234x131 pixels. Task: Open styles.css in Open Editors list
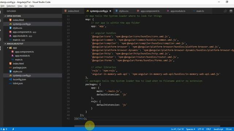(x=17, y=28)
